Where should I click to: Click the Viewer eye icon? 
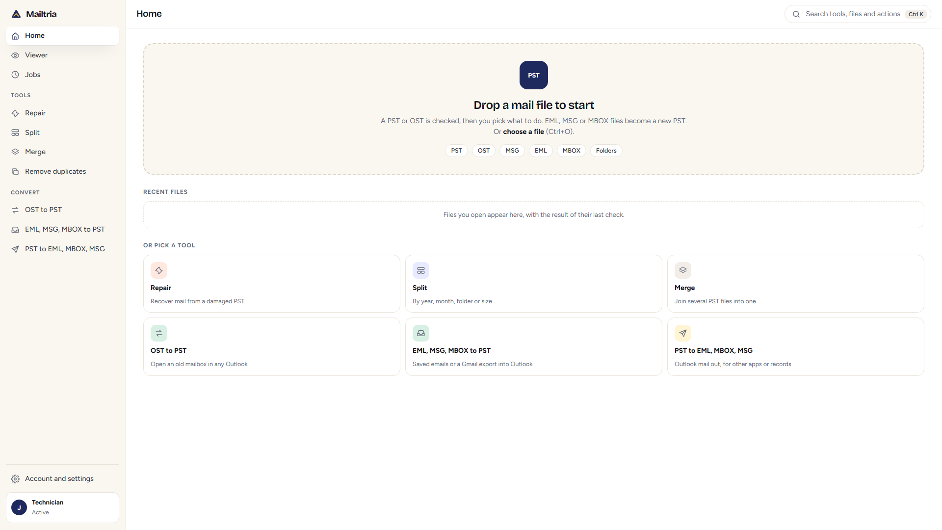click(15, 55)
